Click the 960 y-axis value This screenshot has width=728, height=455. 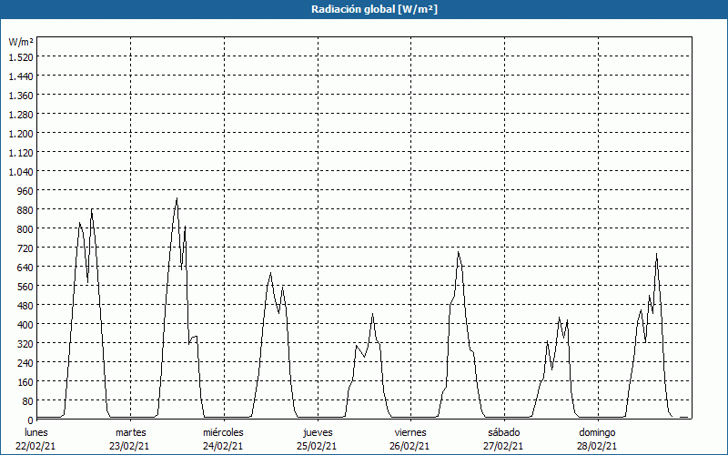(x=25, y=191)
